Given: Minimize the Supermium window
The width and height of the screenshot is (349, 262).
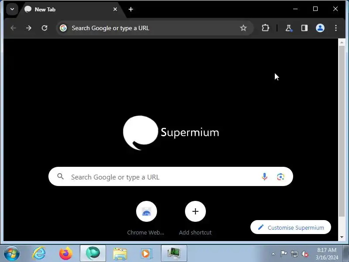Looking at the screenshot, I should (x=295, y=9).
